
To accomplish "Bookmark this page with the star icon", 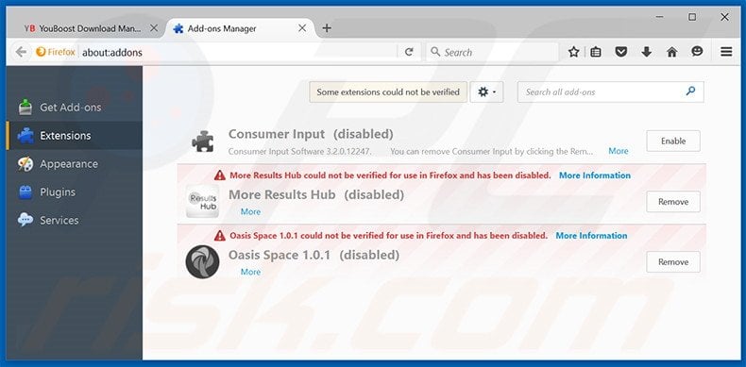I will pyautogui.click(x=573, y=52).
